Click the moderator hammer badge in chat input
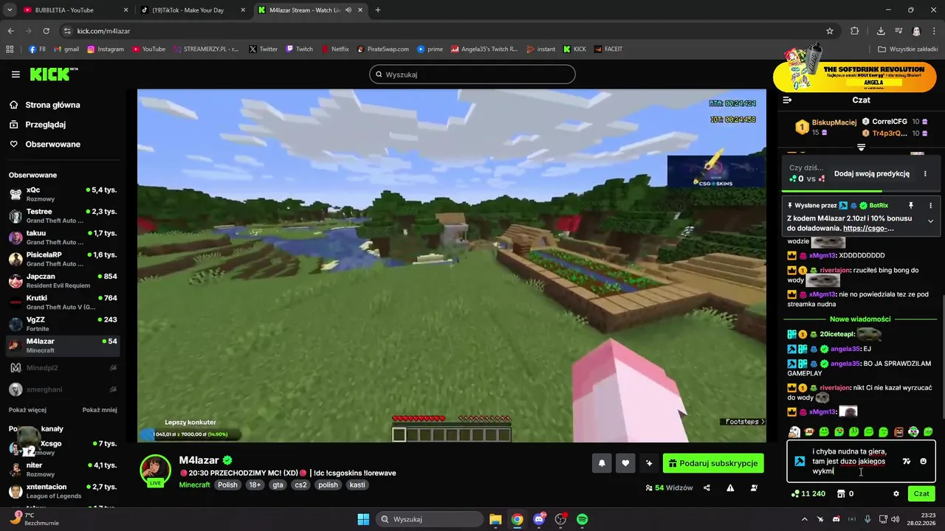945x531 pixels. tap(800, 461)
